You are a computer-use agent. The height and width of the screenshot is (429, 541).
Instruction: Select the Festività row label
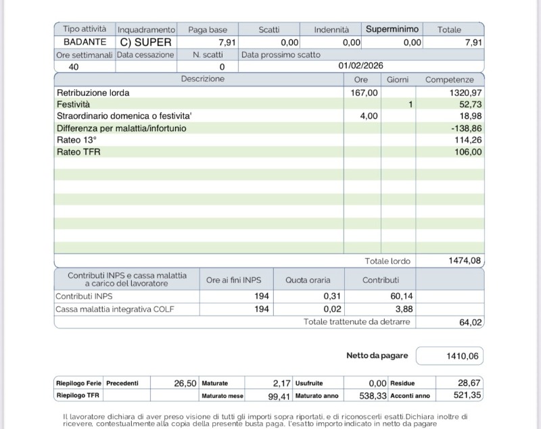pos(73,105)
